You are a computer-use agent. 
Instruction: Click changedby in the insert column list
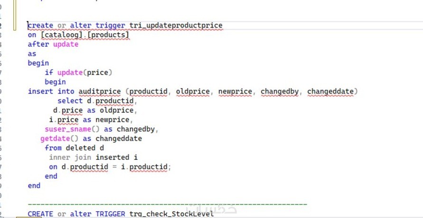(x=280, y=91)
